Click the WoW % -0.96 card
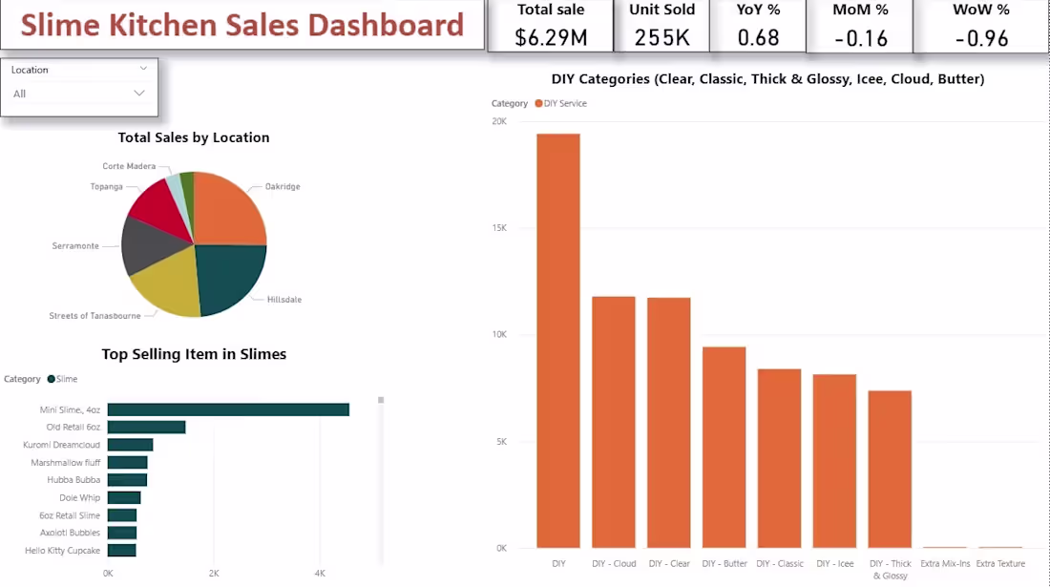Viewport: 1050px width, 587px height. click(981, 26)
